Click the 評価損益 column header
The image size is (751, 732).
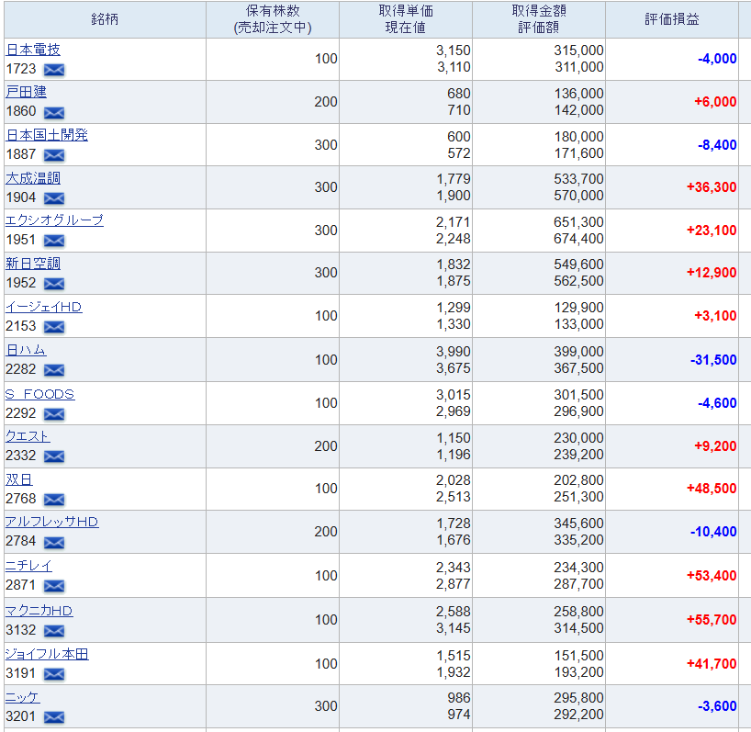[x=672, y=19]
